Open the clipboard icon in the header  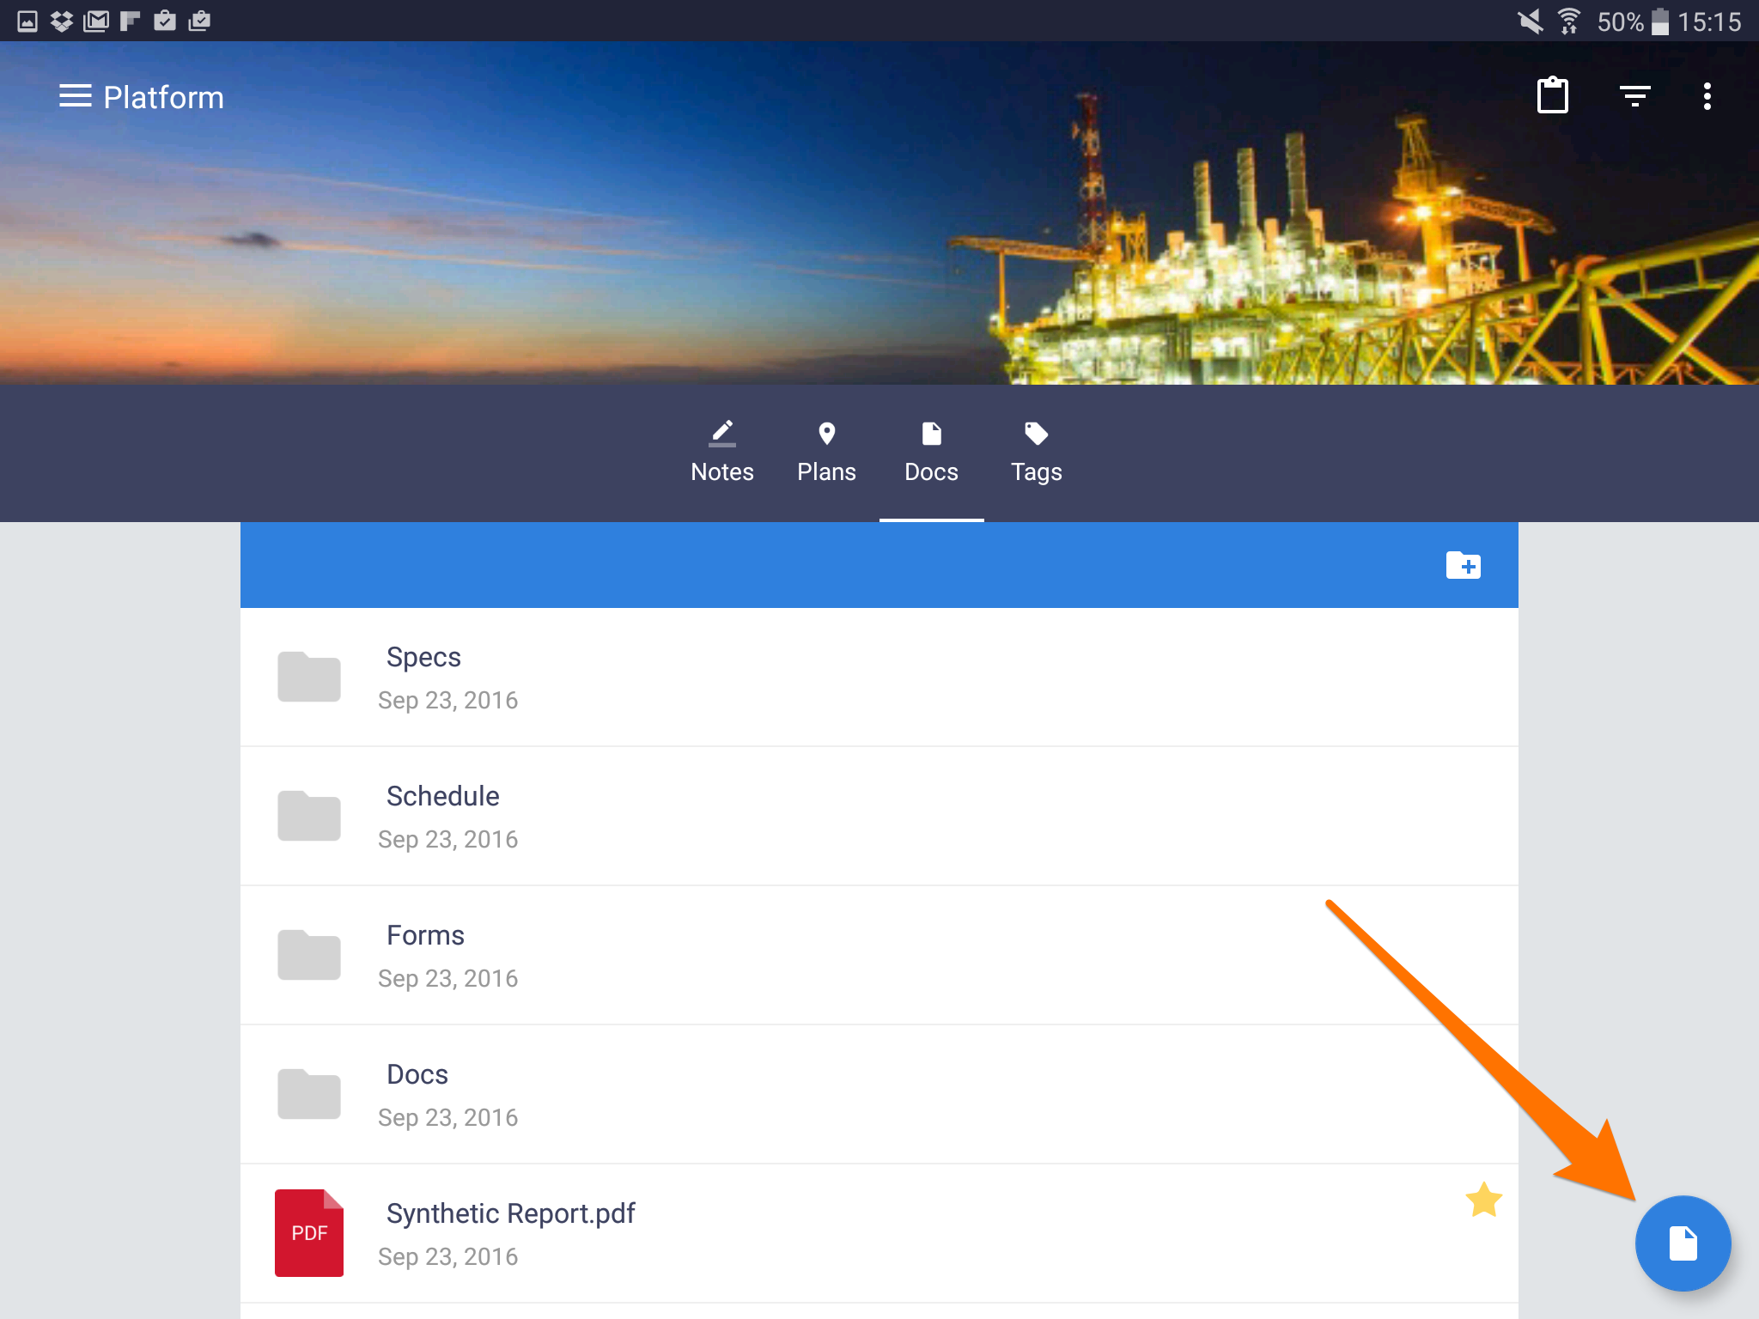tap(1552, 95)
